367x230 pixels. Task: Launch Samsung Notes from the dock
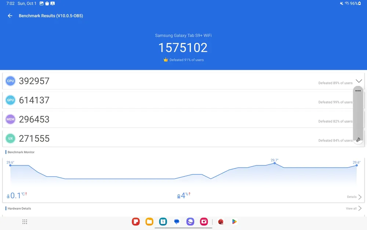tap(136, 222)
